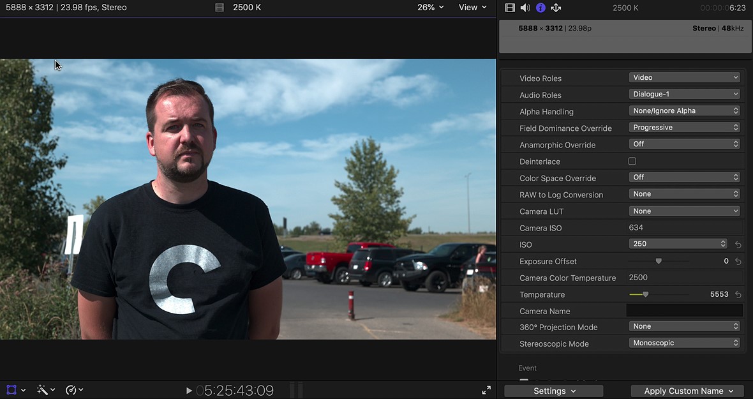Reset the ISO value with arrow icon
The image size is (753, 399).
tap(738, 245)
